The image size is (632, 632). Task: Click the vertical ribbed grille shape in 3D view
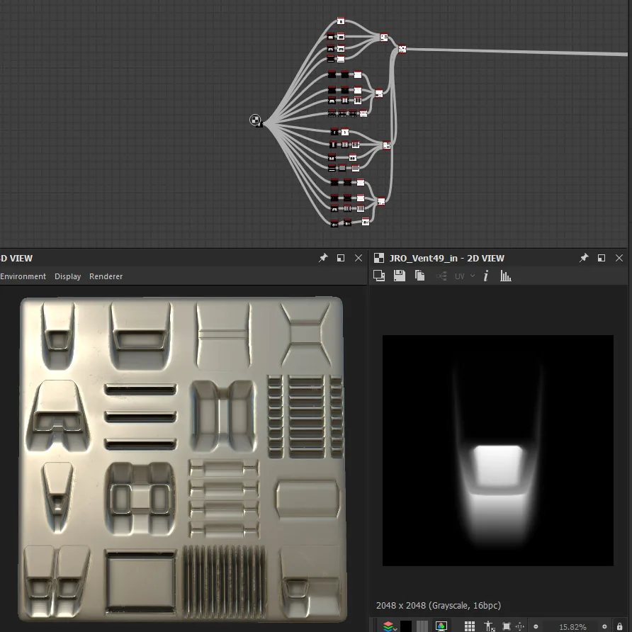tap(224, 582)
